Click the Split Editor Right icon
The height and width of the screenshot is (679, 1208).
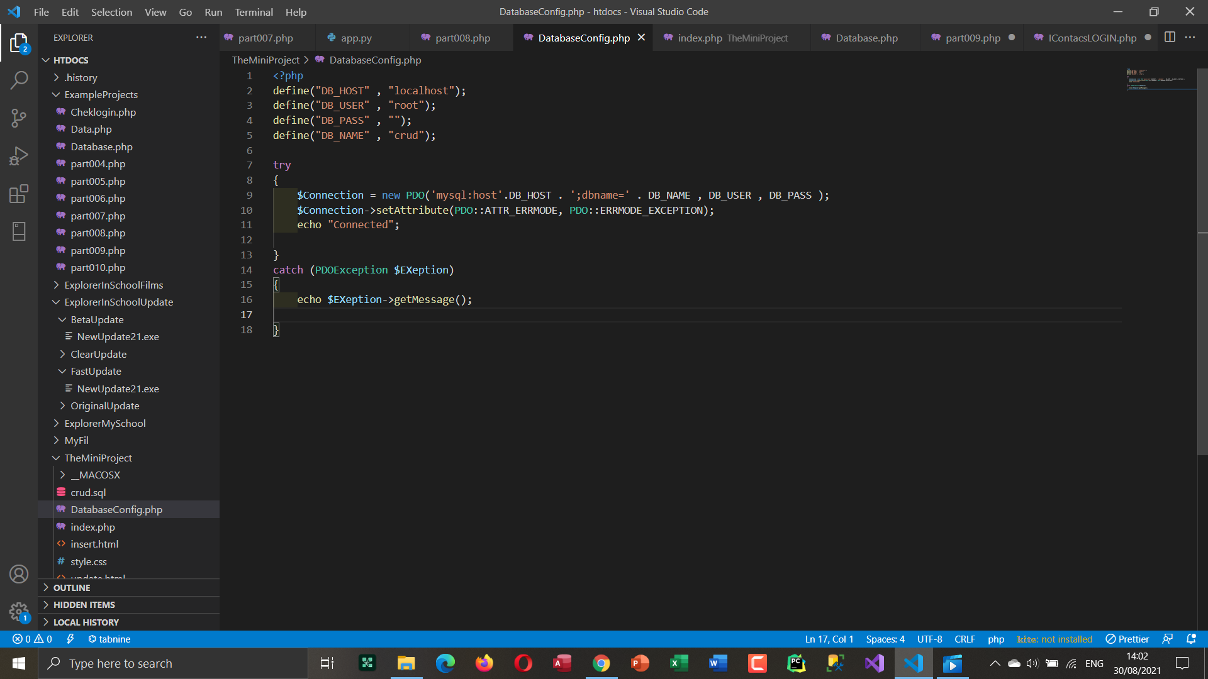click(x=1170, y=38)
